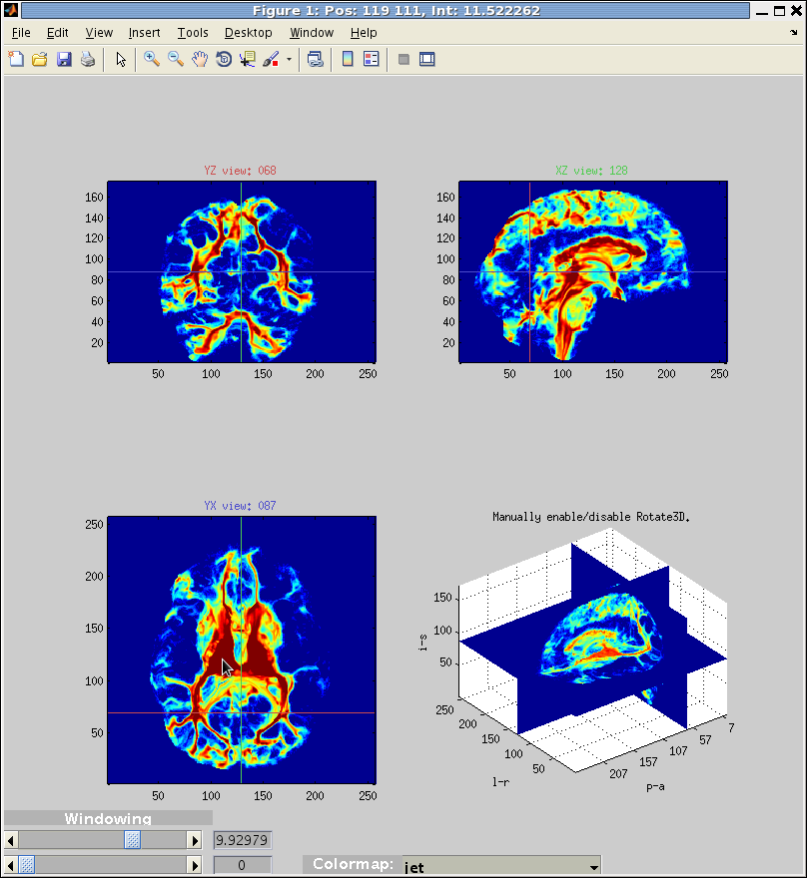This screenshot has height=878, width=807.
Task: Click the windowing value field showing 9.92979
Action: click(243, 840)
